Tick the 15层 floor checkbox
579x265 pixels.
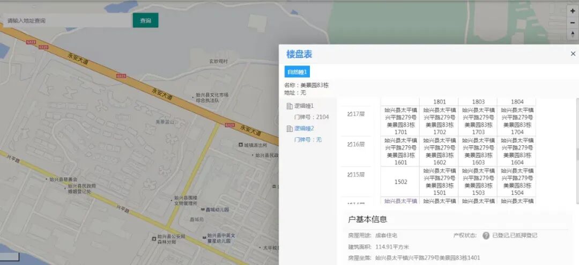(350, 174)
